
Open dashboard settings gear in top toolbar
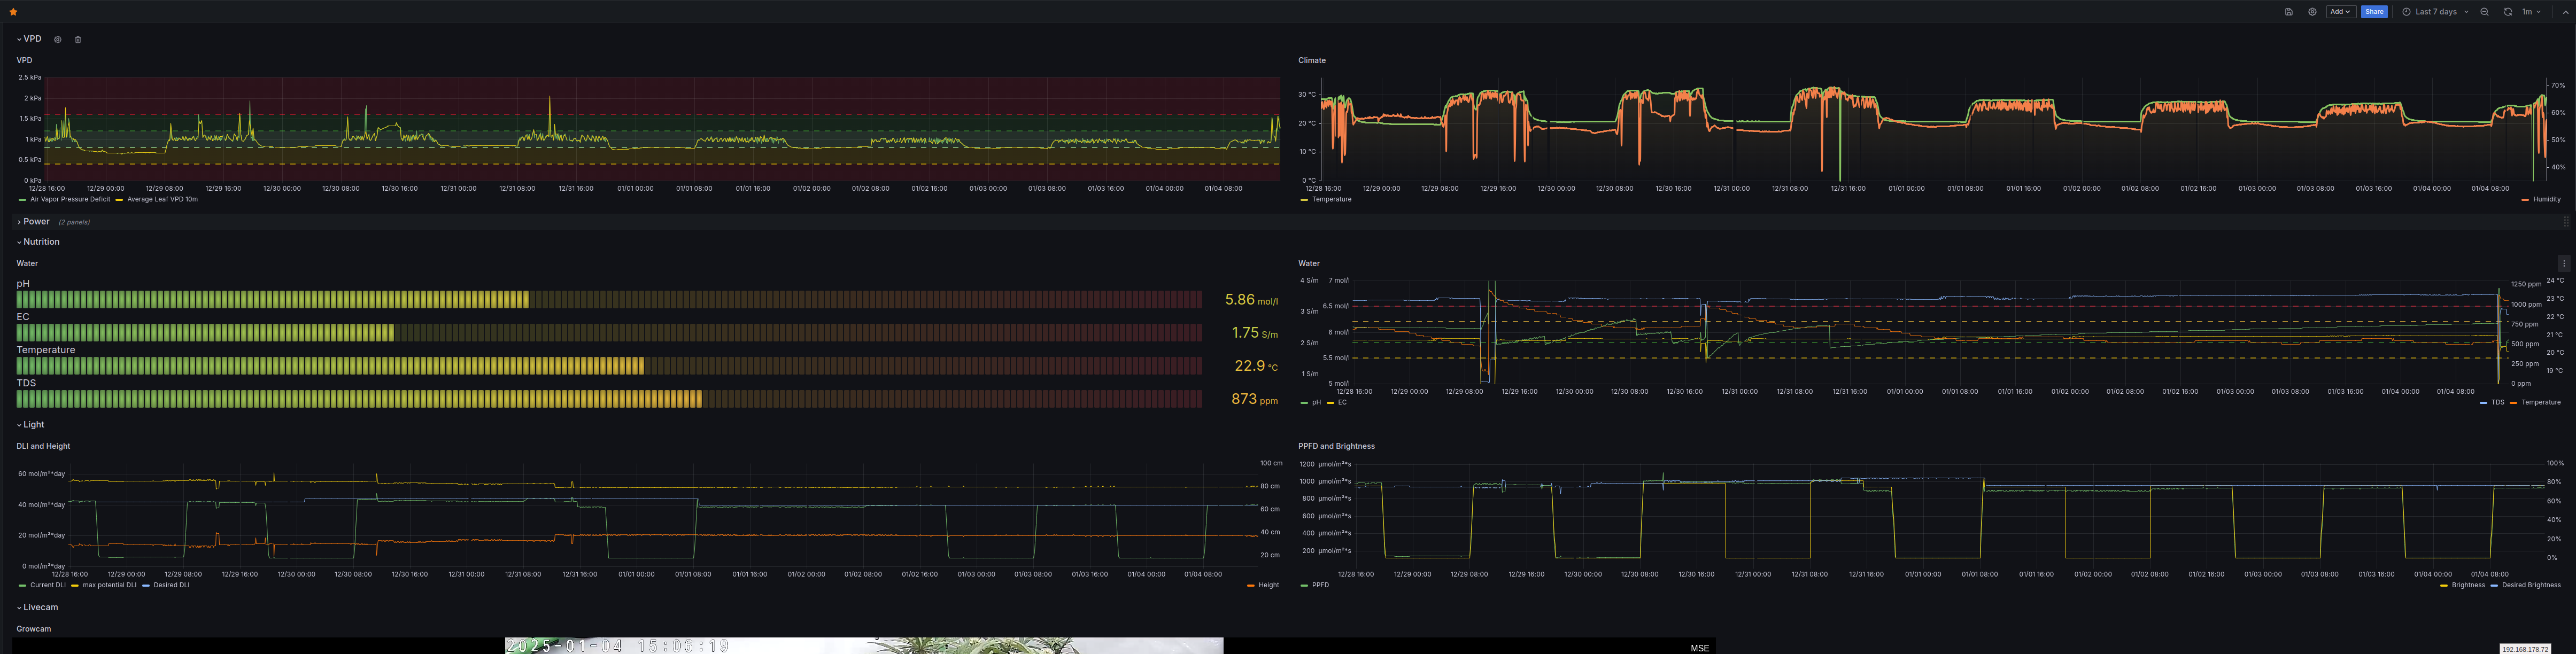pos(2312,12)
